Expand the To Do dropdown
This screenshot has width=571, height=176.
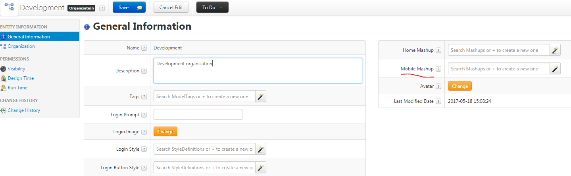[212, 8]
